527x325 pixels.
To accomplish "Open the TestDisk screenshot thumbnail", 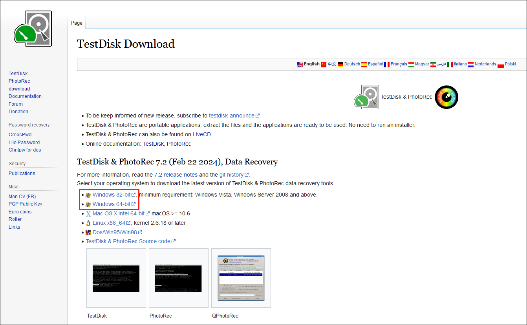I will tap(116, 278).
